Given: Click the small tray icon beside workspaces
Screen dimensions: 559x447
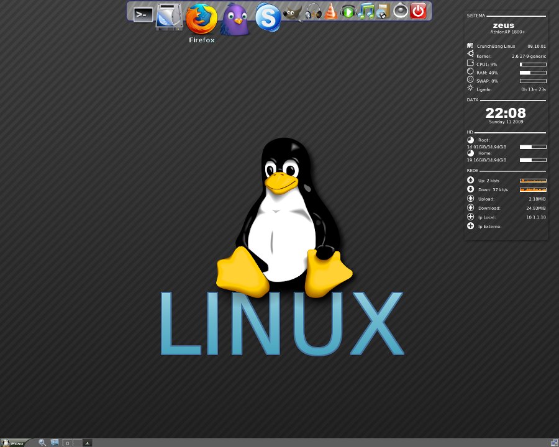Looking at the screenshot, I should 88,443.
